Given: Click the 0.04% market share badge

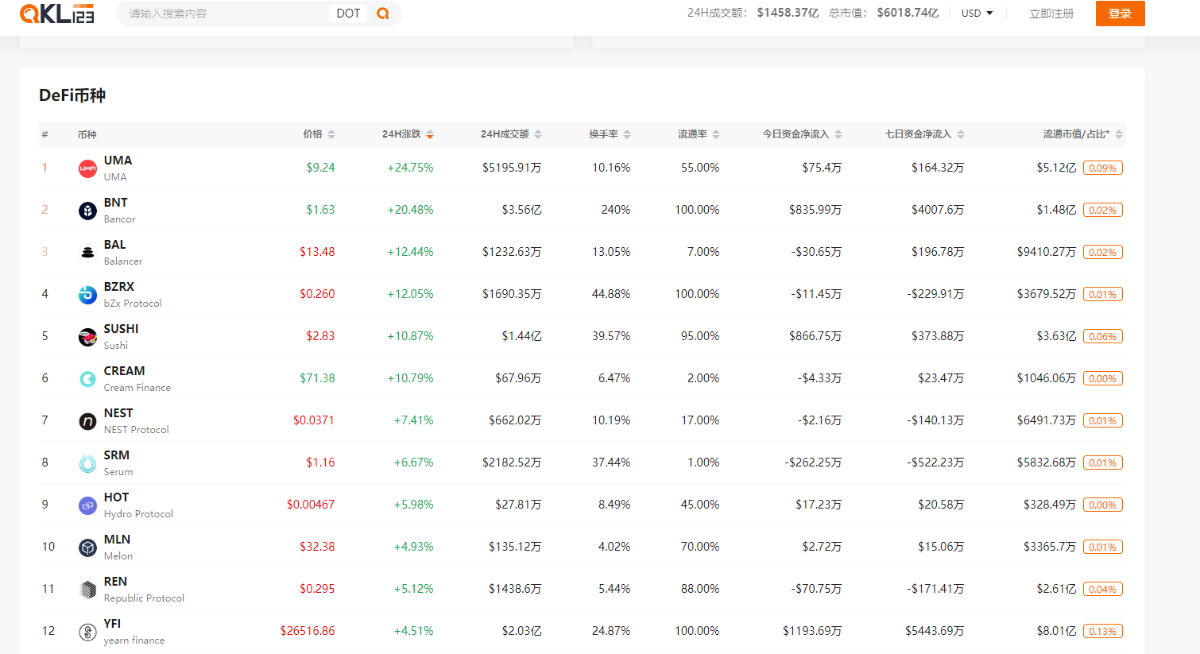Looking at the screenshot, I should click(1103, 589).
